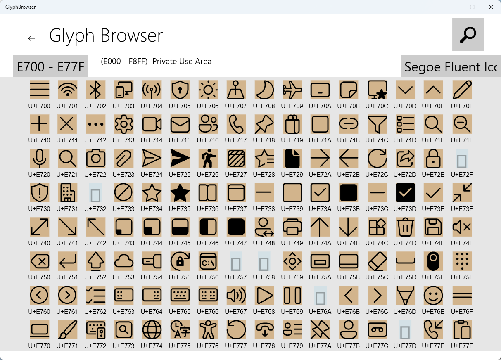Select the back-in-circle glyph U+E760
Viewport: 501px width, 360px height.
[40, 296]
